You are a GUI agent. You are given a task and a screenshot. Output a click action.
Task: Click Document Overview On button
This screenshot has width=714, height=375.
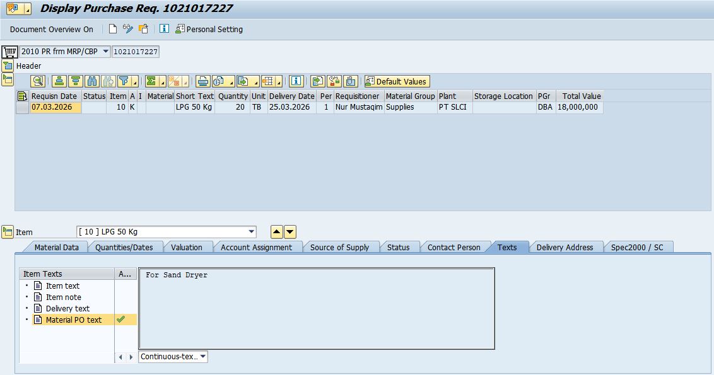(x=51, y=29)
